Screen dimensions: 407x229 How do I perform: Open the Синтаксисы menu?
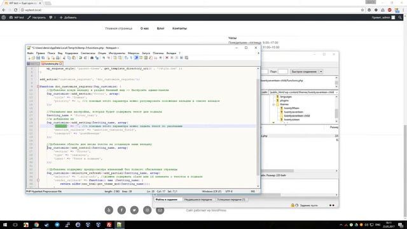[88, 53]
